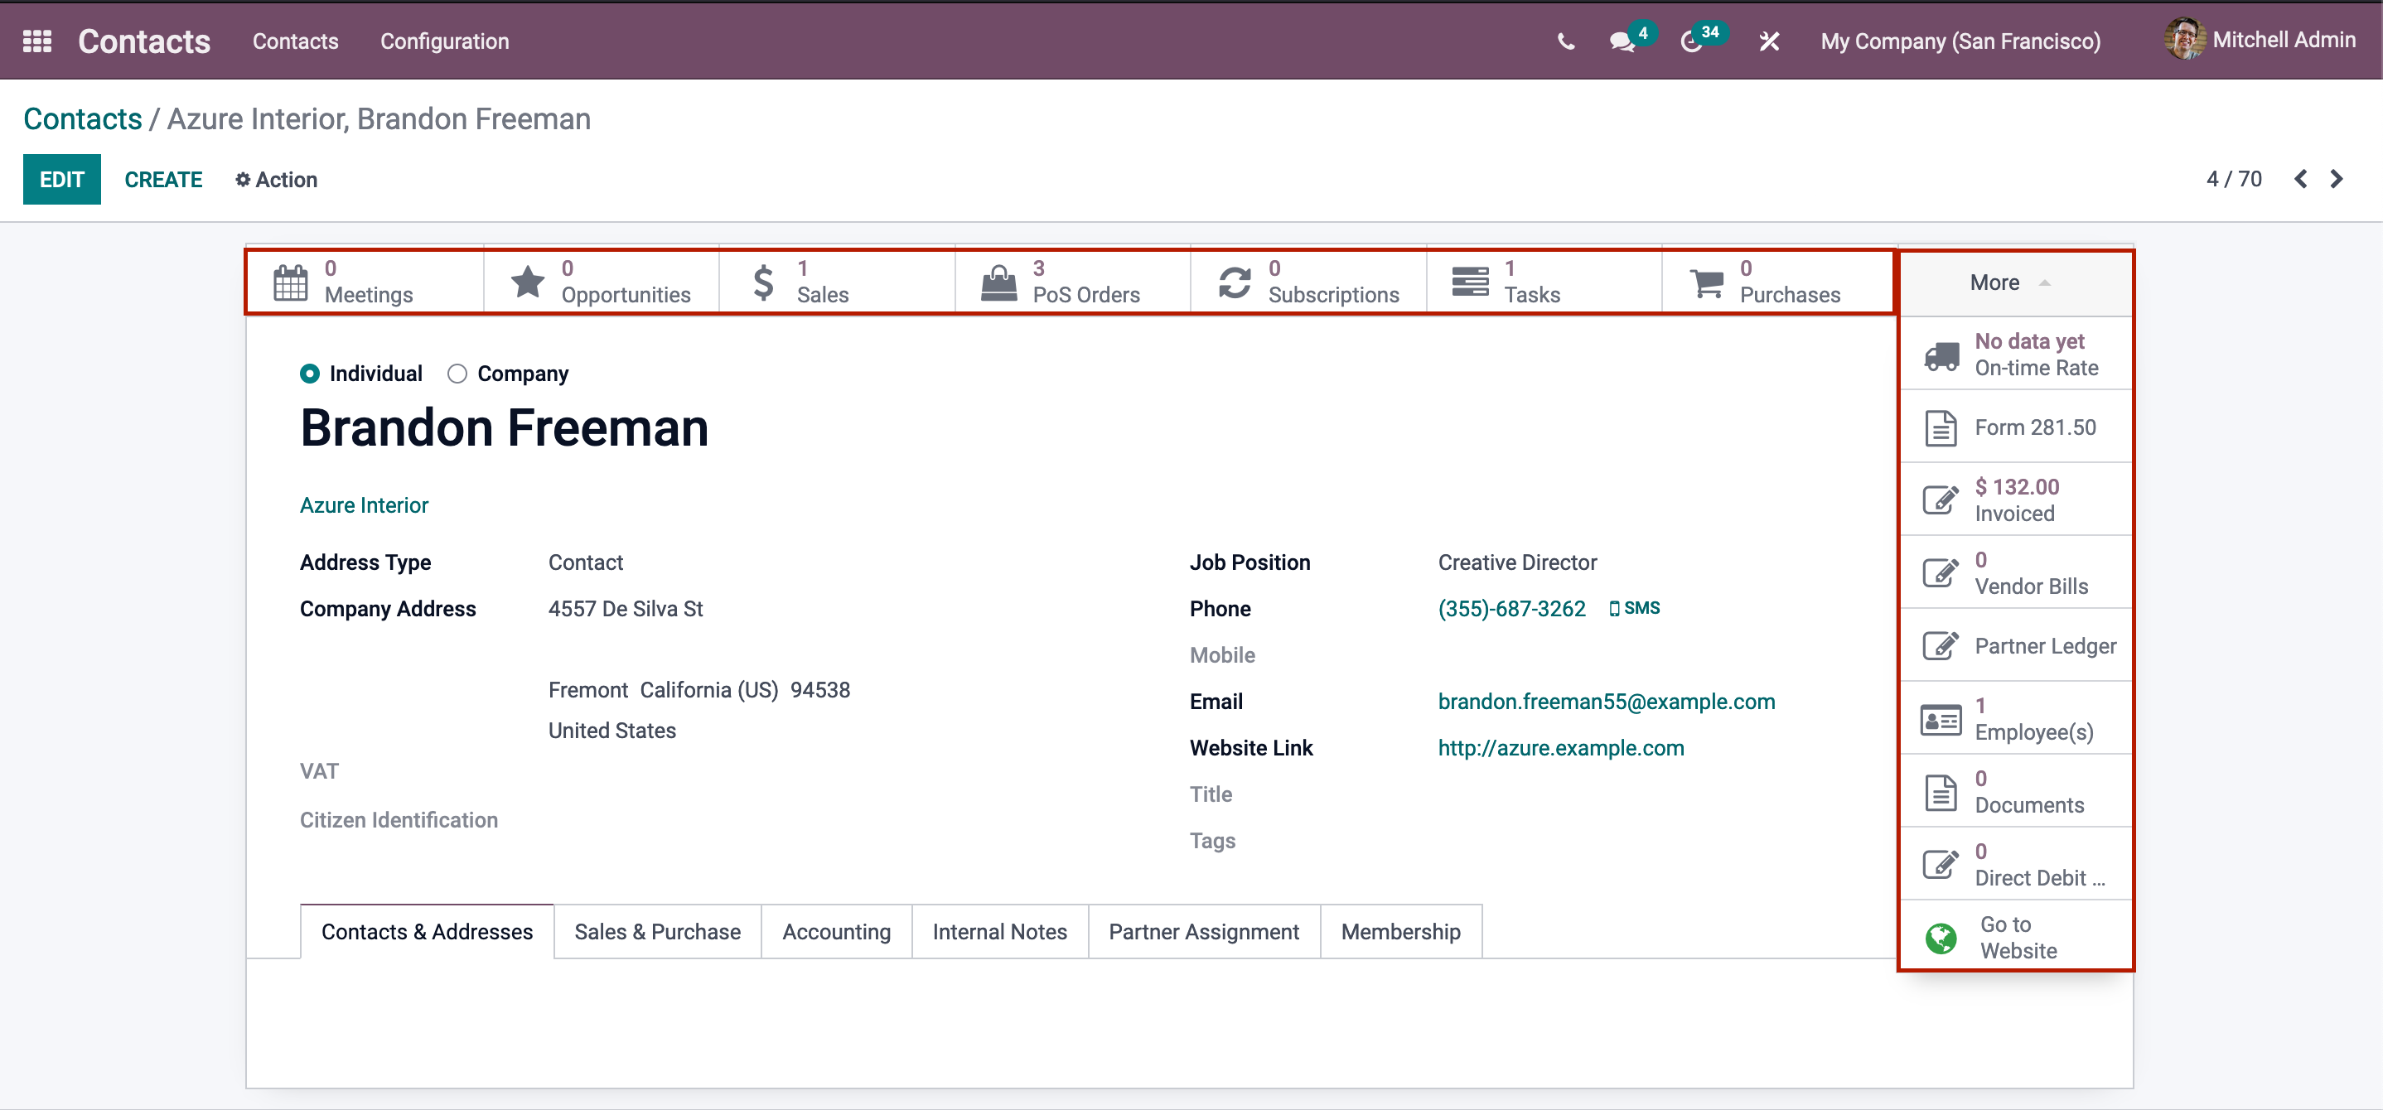
Task: Click the SMS button beside phone
Action: click(1635, 608)
